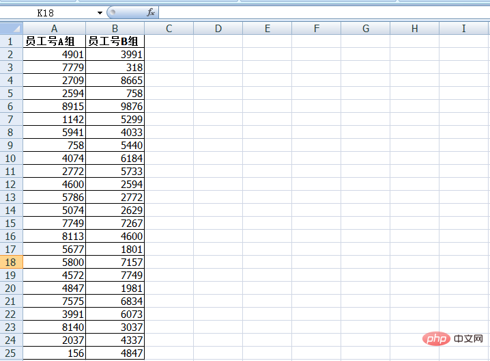
Task: Select row 1 header
Action: 11,41
